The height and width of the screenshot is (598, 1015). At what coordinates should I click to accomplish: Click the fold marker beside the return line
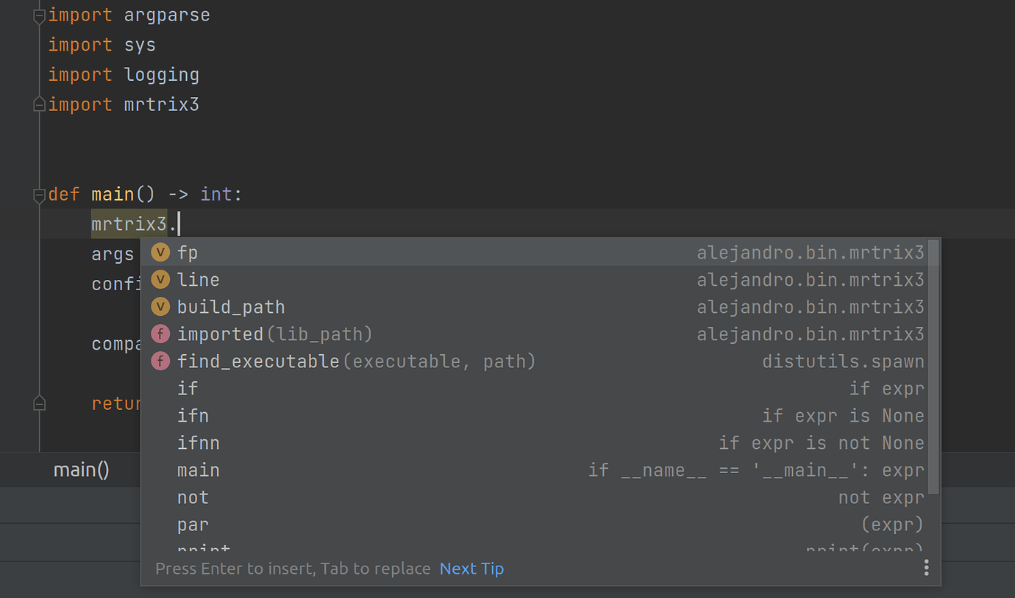[x=38, y=403]
